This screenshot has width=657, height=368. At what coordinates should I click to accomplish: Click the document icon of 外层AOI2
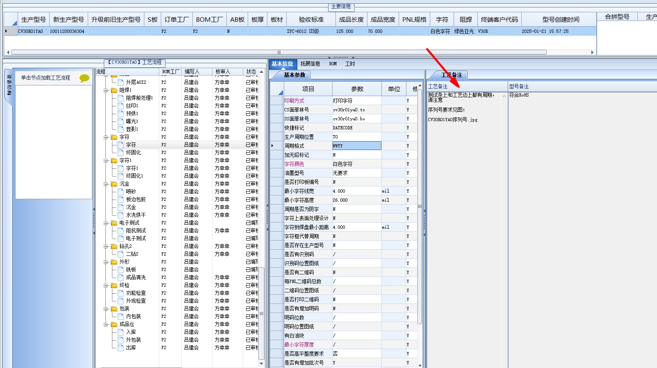[x=121, y=82]
